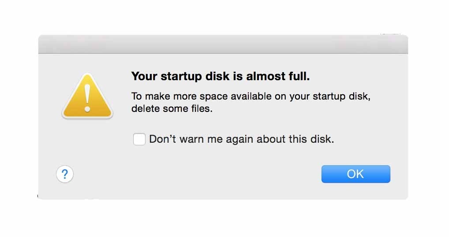Enable the Don't warn me again checkbox
This screenshot has height=237, width=449.
coord(139,139)
